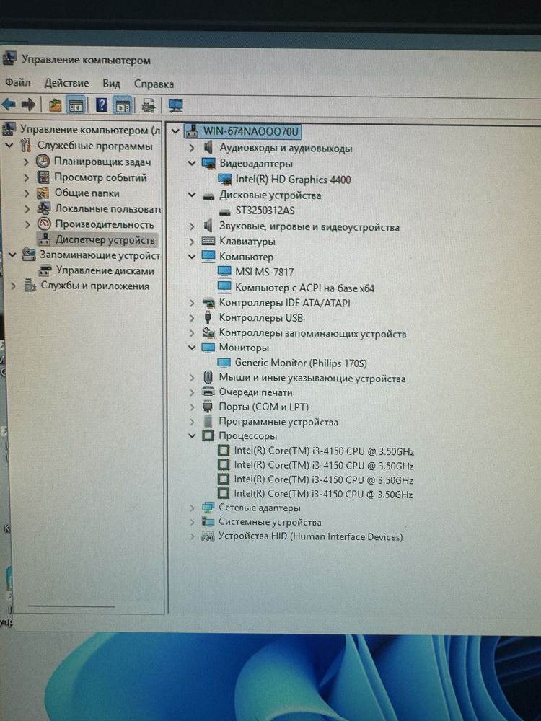Open the Справка menu
Viewport: 541px width, 721px height.
154,84
